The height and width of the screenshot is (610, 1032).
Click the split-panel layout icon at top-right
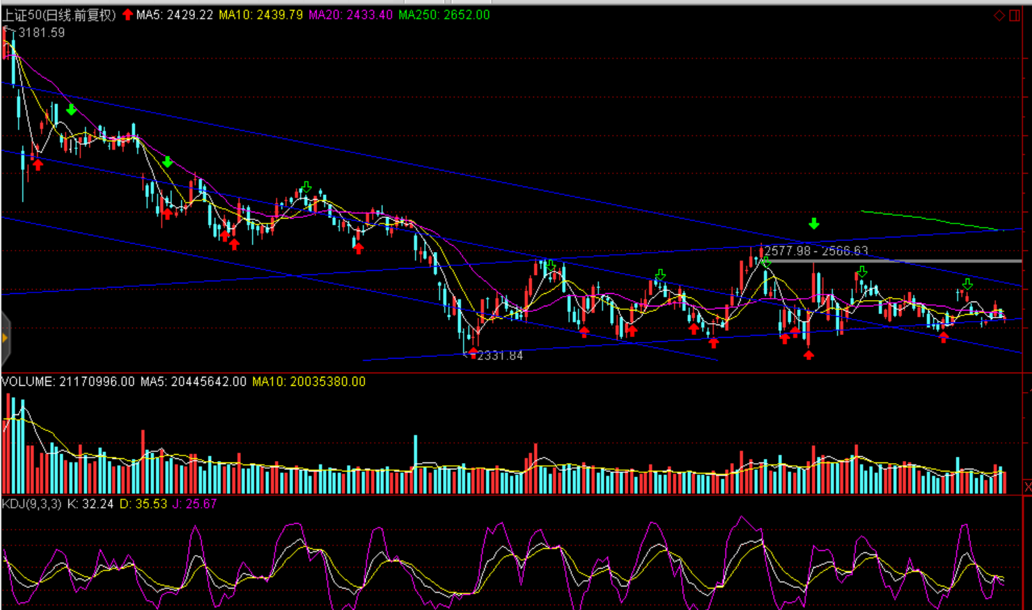(1015, 15)
